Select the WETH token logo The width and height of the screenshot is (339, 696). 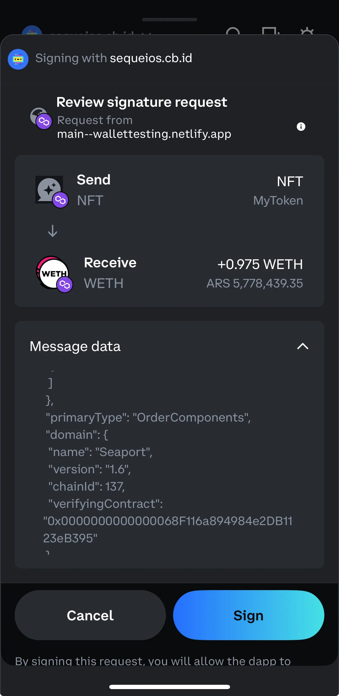(52, 272)
